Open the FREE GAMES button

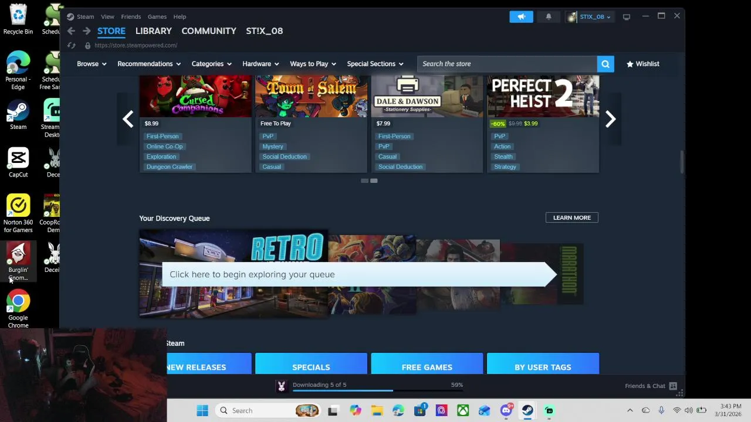[x=427, y=363]
